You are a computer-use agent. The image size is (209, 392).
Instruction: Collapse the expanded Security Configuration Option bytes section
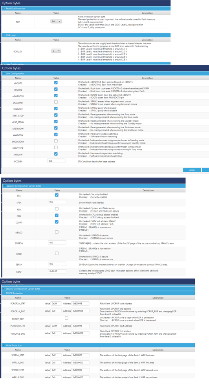pos(94,186)
